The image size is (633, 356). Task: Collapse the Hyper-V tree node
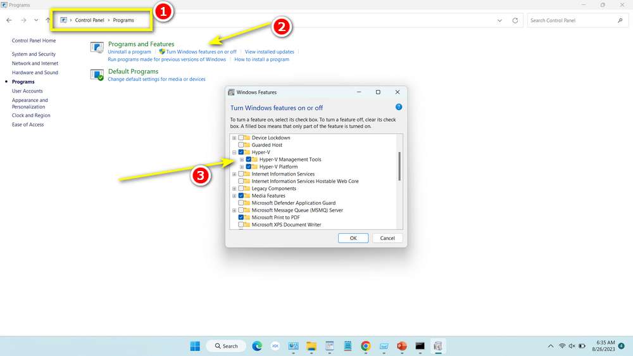coord(234,152)
